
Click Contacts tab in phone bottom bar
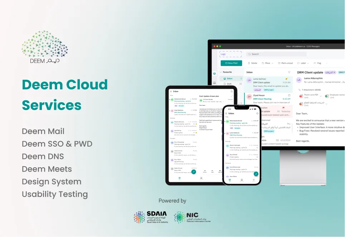[253, 180]
